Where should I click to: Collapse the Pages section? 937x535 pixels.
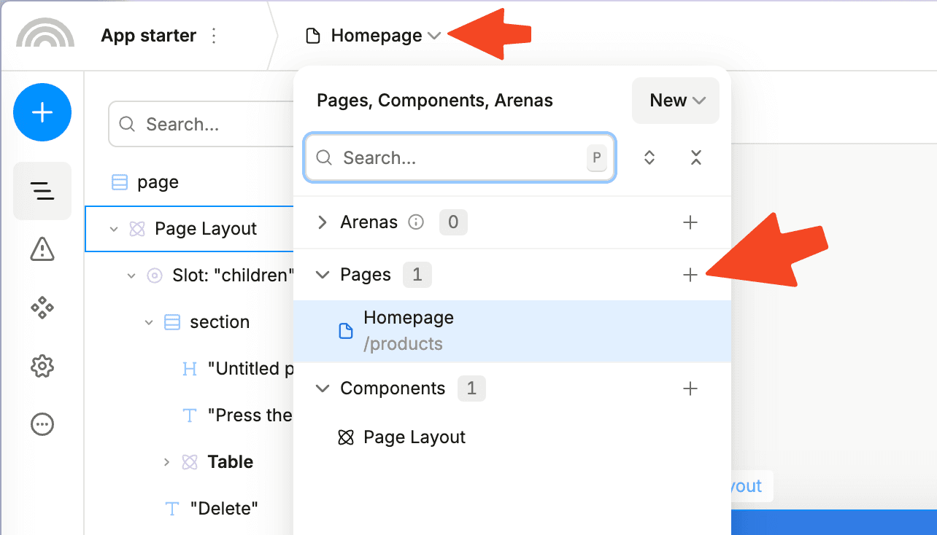pos(322,275)
